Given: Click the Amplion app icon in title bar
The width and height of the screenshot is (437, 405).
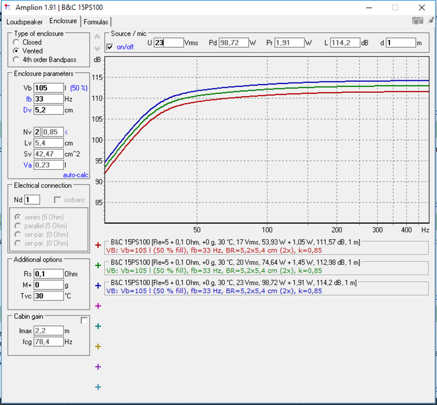Looking at the screenshot, I should click(8, 7).
